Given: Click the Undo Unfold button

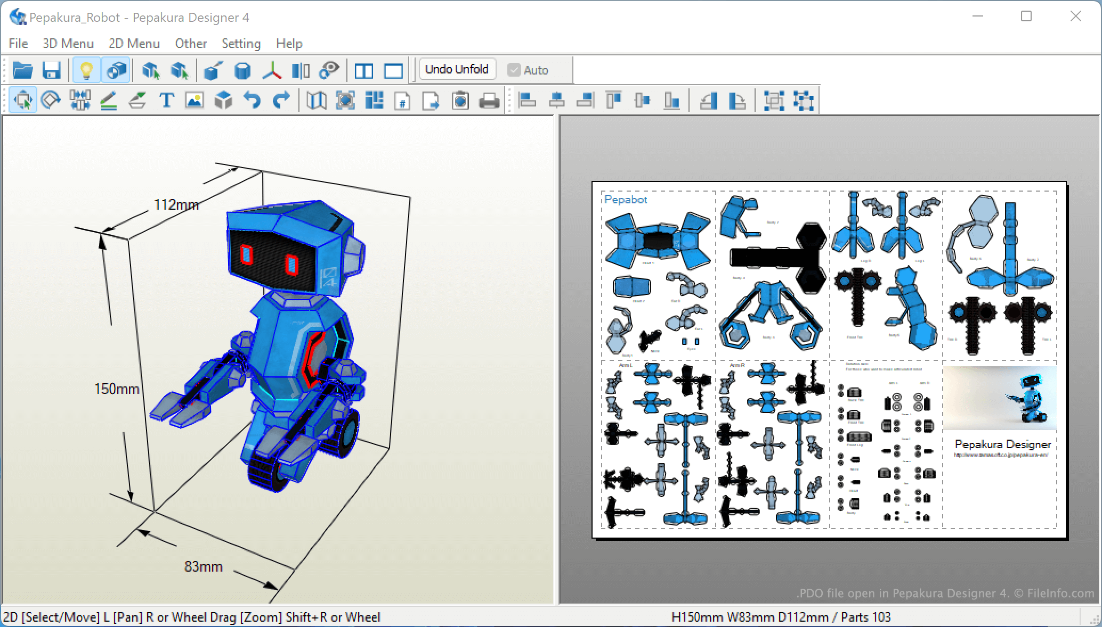Looking at the screenshot, I should 457,69.
